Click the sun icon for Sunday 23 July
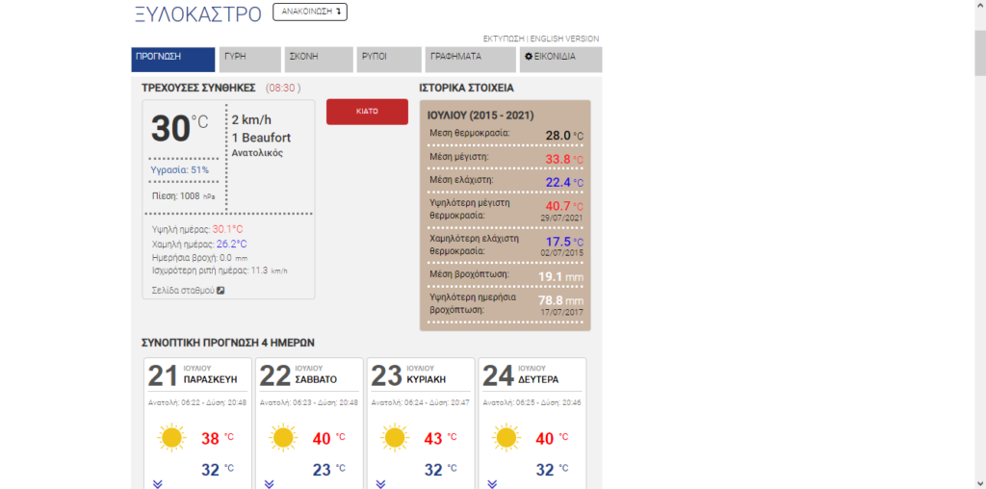Viewport: 986px width, 489px height. tap(395, 438)
